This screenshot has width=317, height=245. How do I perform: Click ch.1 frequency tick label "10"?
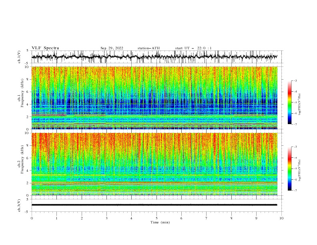tap(27, 67)
